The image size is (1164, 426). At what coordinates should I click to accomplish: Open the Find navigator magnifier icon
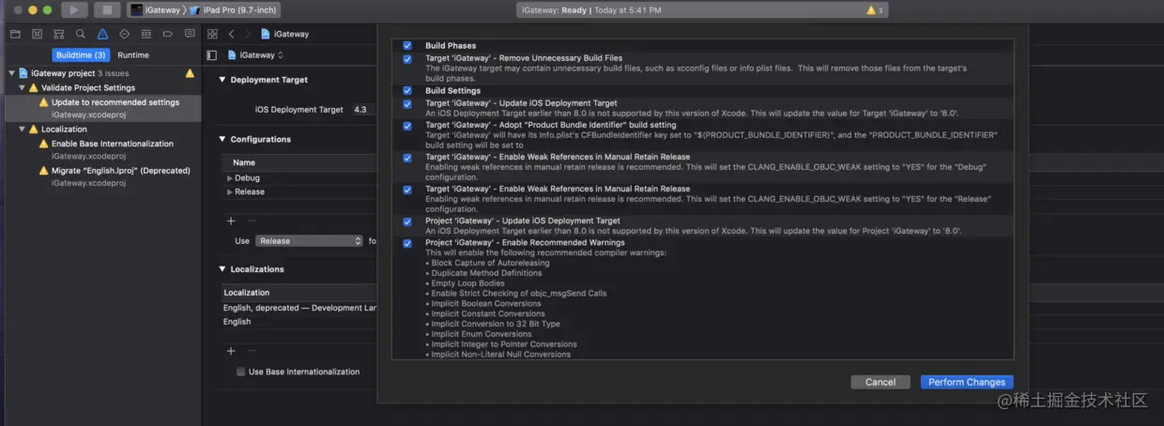coord(81,34)
